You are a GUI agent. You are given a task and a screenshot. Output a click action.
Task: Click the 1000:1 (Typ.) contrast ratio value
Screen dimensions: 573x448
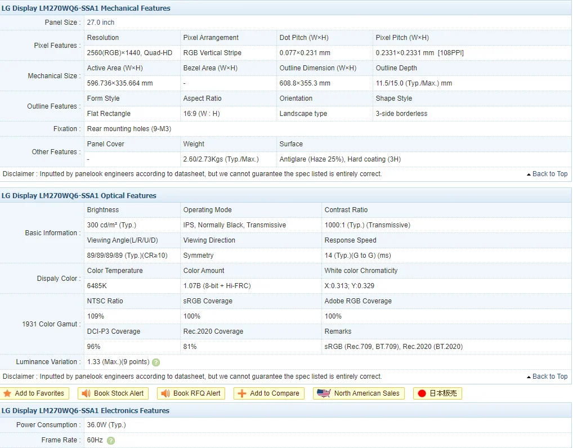[367, 225]
